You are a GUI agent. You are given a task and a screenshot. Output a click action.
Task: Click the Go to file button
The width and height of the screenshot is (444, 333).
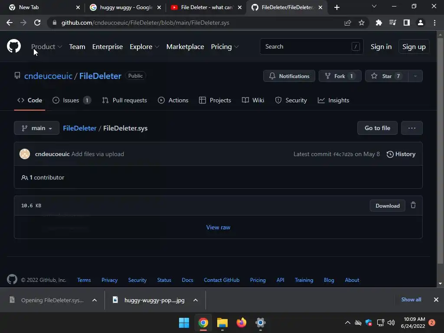pyautogui.click(x=377, y=128)
